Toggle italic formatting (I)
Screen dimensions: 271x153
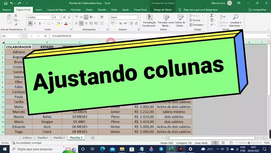point(35,23)
